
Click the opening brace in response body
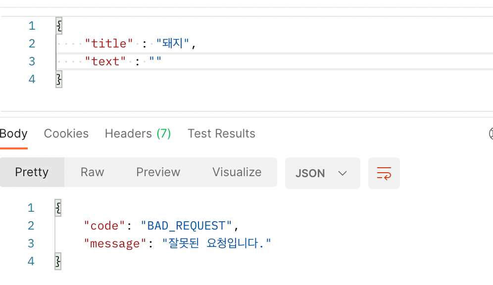58,208
